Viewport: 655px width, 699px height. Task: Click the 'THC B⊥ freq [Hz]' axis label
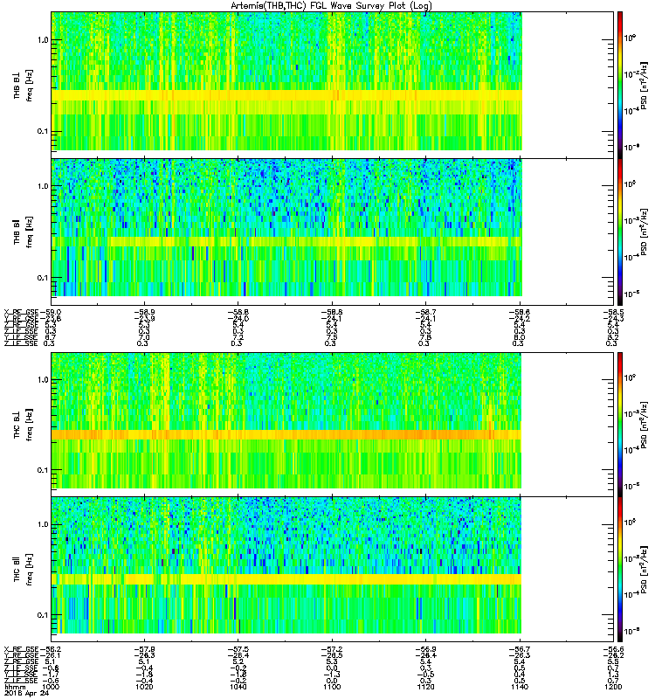pos(23,425)
